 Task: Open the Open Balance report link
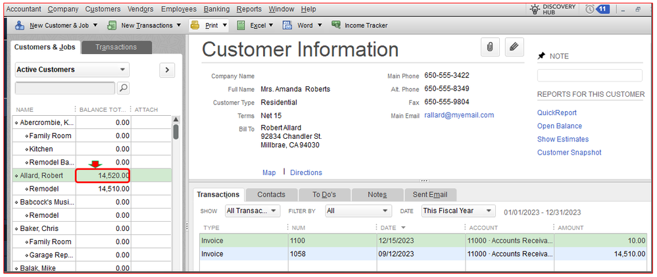point(560,126)
